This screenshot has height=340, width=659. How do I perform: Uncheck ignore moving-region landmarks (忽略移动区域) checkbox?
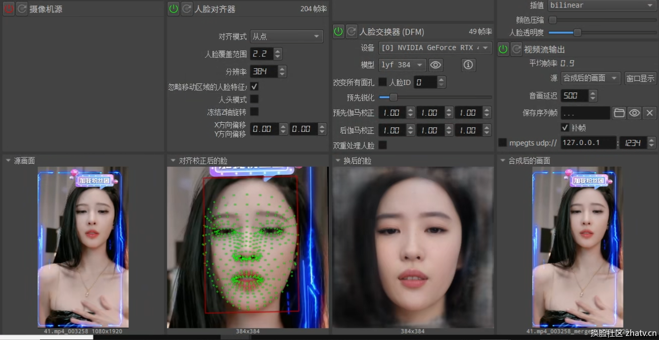pyautogui.click(x=254, y=86)
